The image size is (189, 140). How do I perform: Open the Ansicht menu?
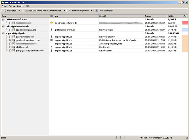[x=20, y=6]
